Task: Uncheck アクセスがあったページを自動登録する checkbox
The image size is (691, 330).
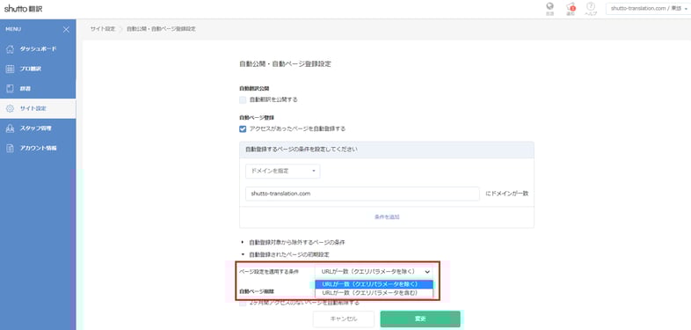Action: tap(243, 128)
